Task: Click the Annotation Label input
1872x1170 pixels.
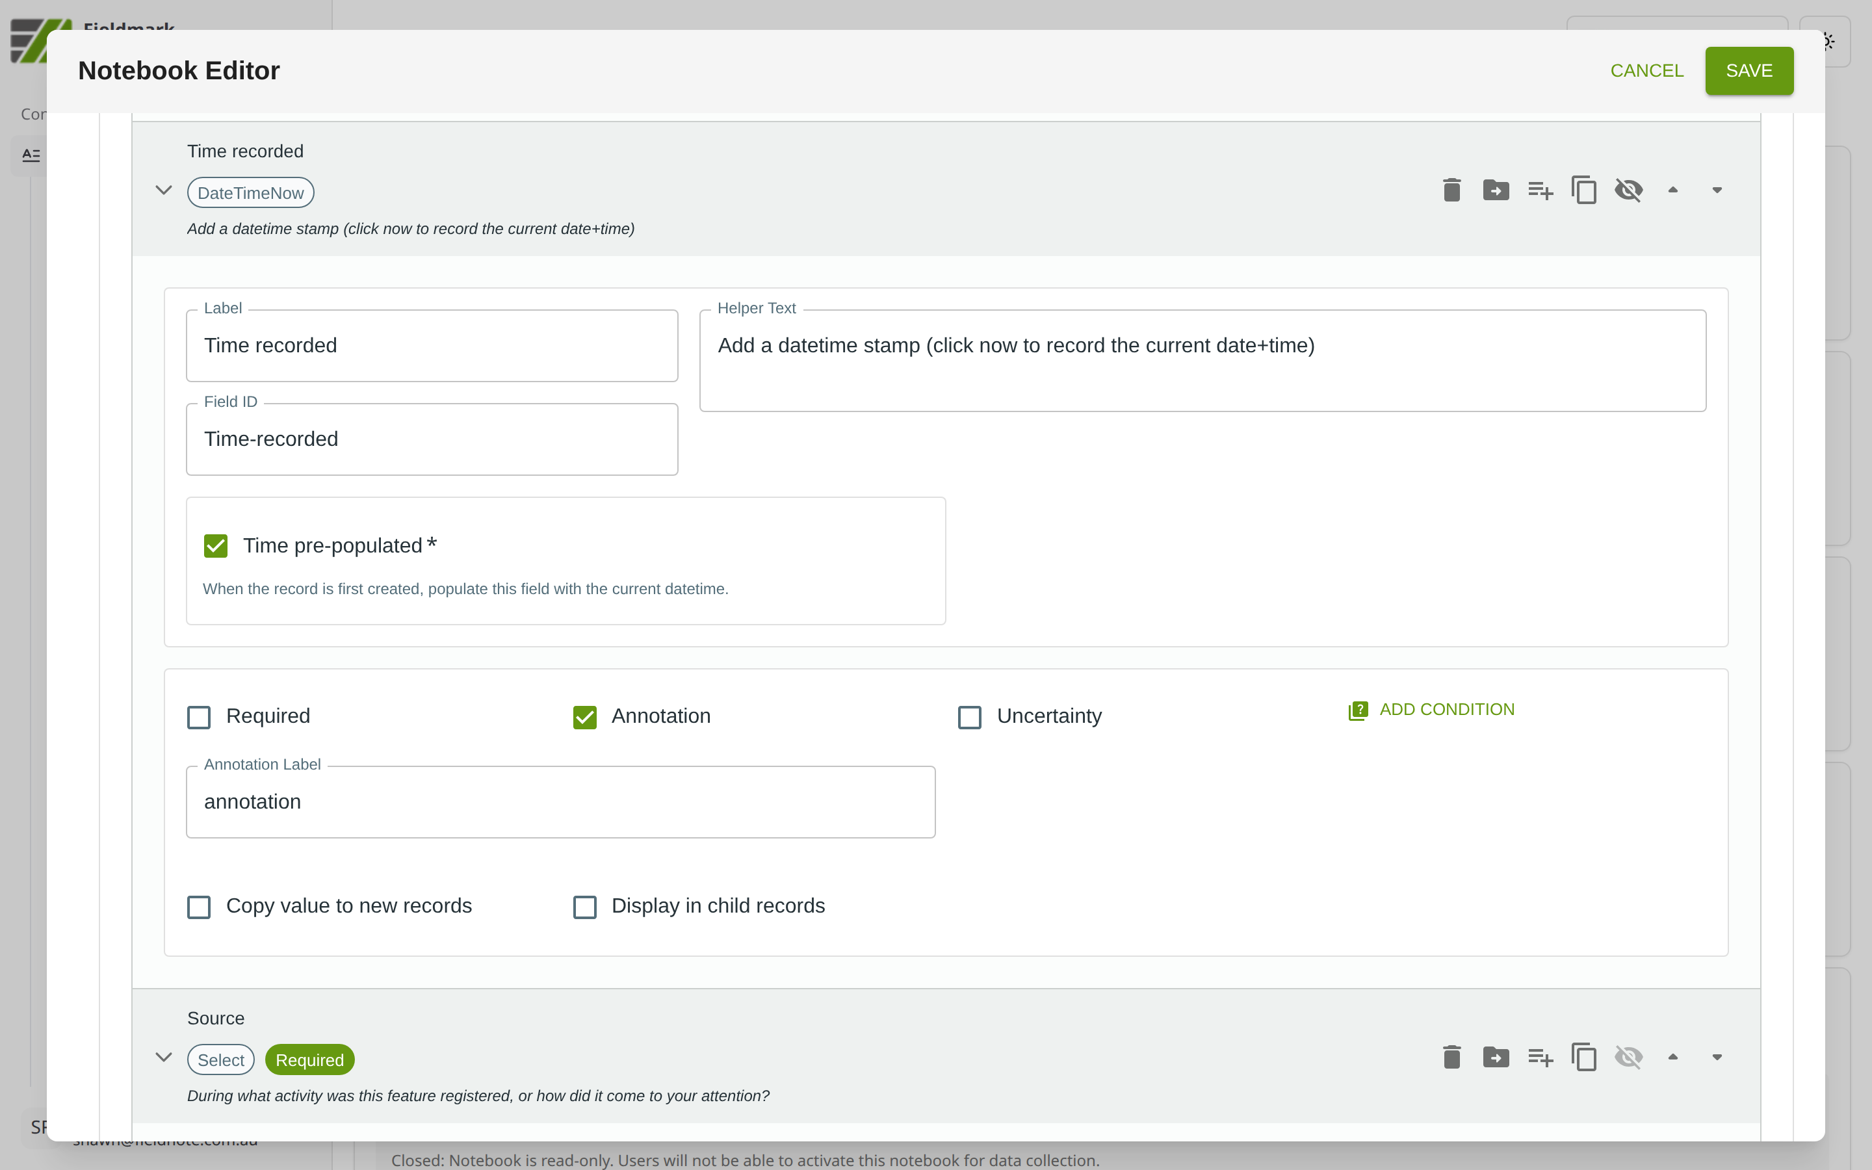Action: pos(560,801)
